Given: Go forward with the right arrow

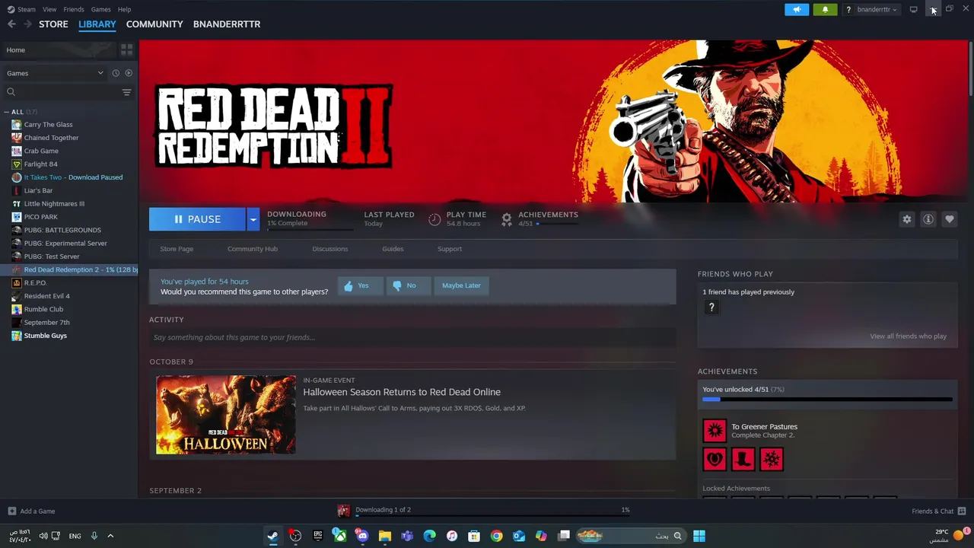Looking at the screenshot, I should (27, 24).
